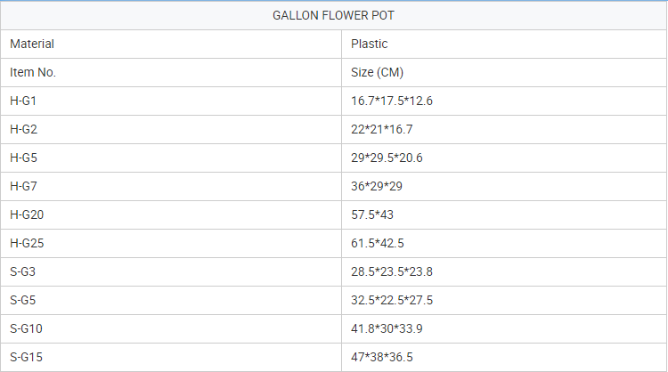Click the 61.5*42.5 size cell
Viewport: 668px width, 372px height.
379,243
